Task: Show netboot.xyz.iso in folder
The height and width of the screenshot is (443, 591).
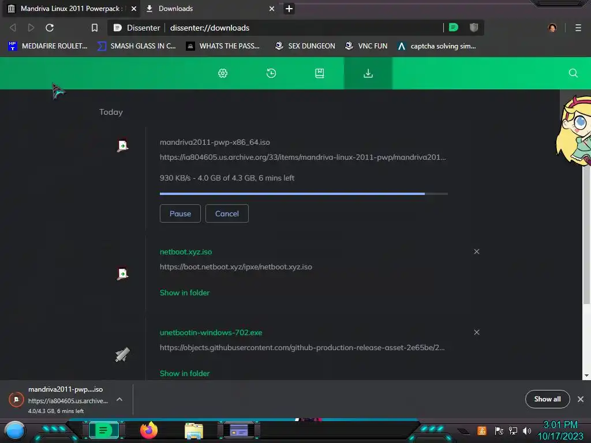Action: (x=185, y=292)
